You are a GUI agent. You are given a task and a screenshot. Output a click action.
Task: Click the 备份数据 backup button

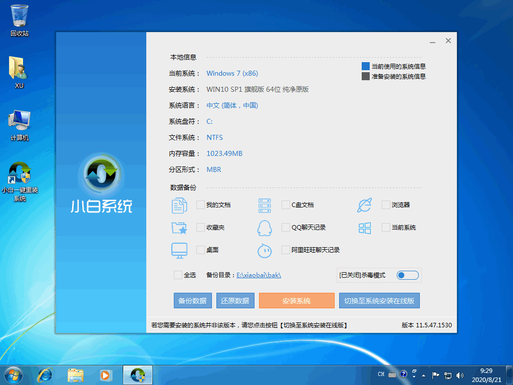click(x=192, y=300)
